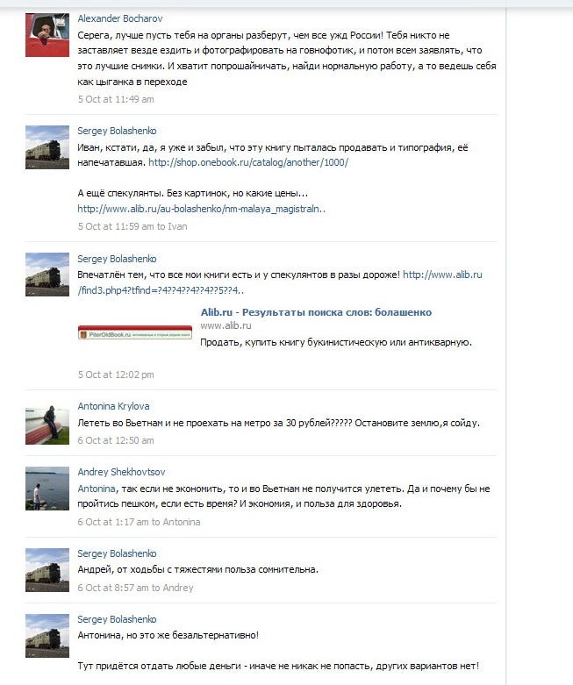Open Sergey Bolashenko avatar beside Иван comment
The width and height of the screenshot is (573, 685).
tap(47, 147)
